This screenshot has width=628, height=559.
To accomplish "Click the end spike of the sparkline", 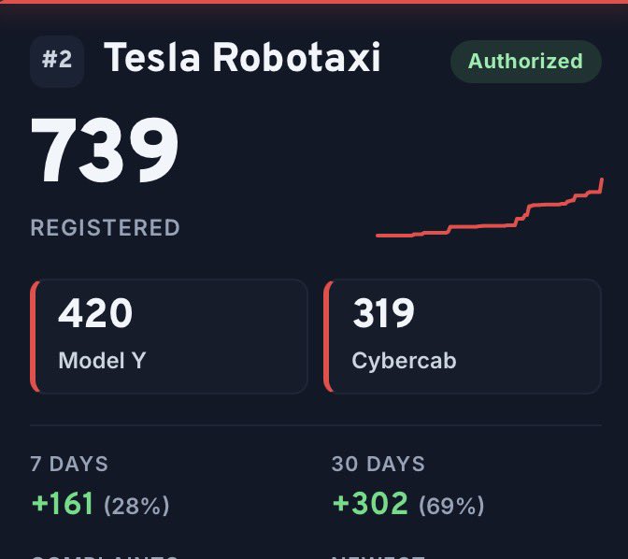I will point(602,185).
